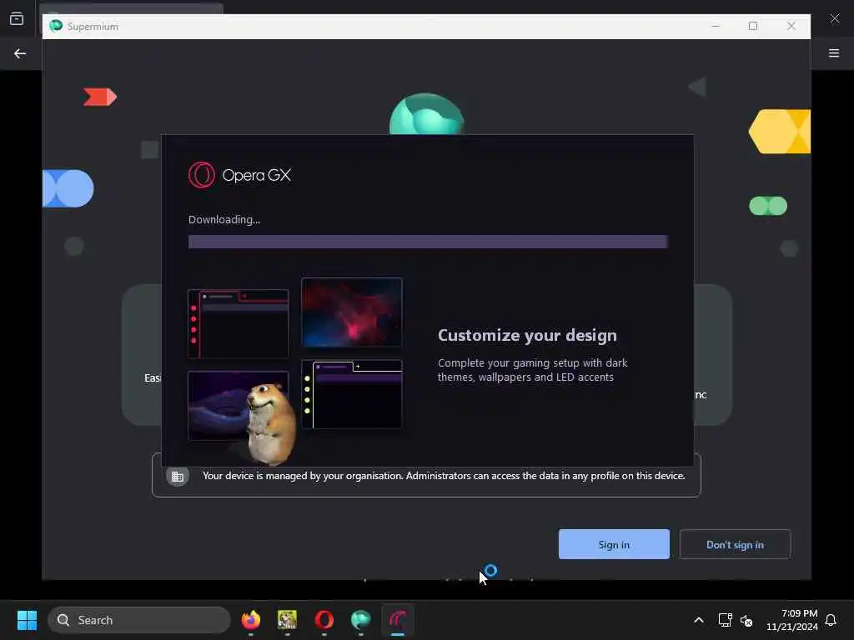Click the Opera GX logo icon
Image resolution: width=854 pixels, height=640 pixels.
(202, 175)
